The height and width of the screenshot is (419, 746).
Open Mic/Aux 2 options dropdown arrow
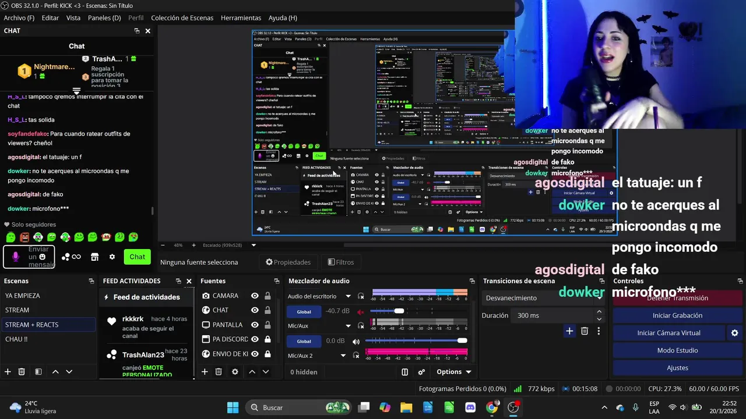coord(343,356)
